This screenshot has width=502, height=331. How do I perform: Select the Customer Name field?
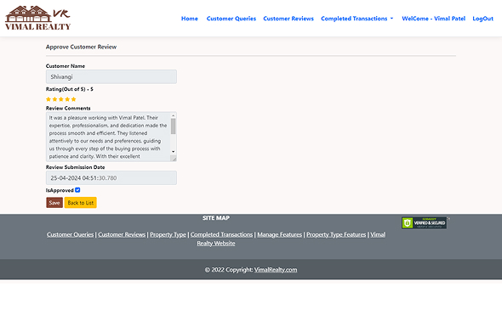tap(111, 76)
